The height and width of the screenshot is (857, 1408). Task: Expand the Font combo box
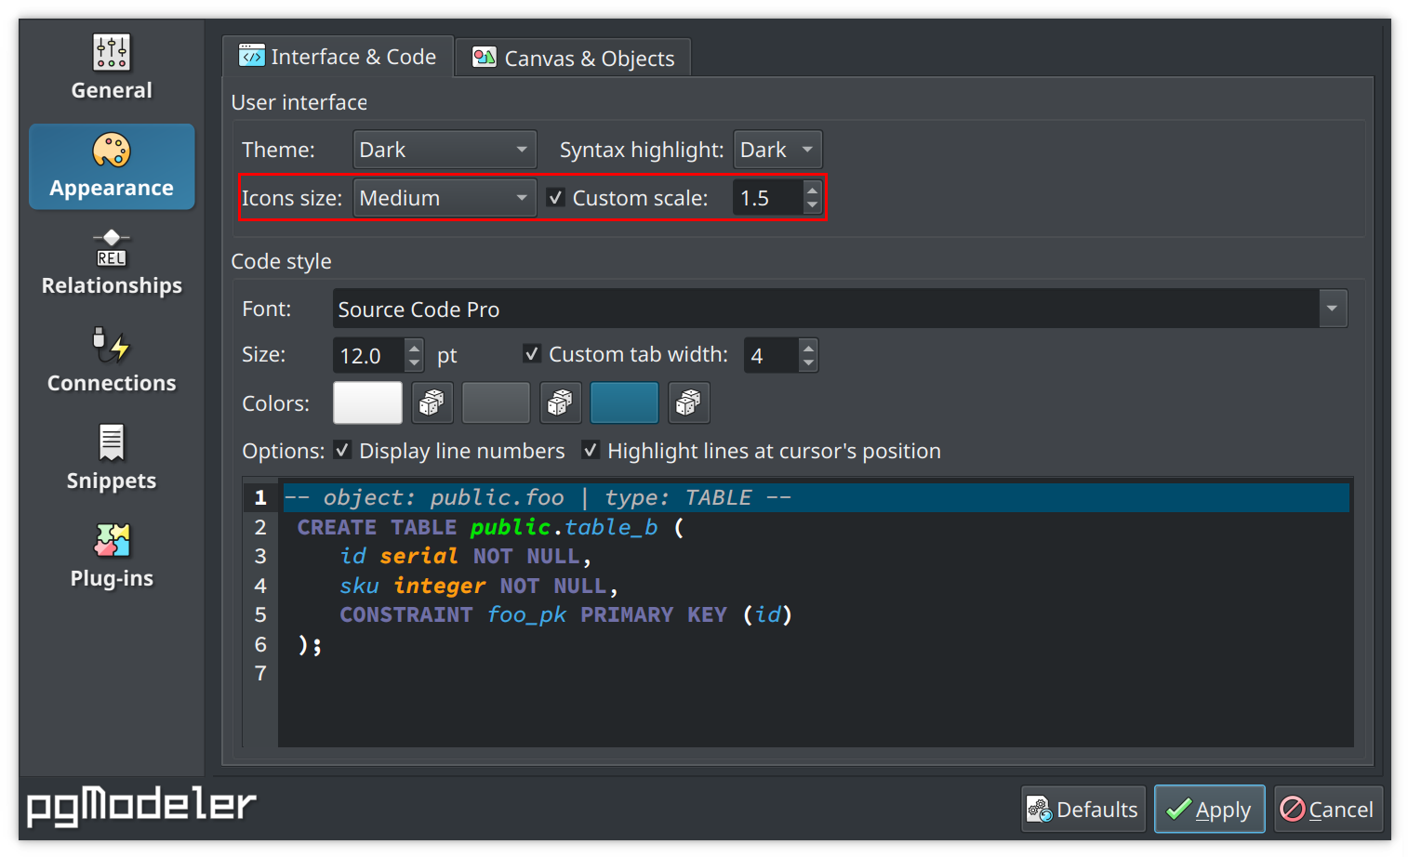[x=1332, y=309]
